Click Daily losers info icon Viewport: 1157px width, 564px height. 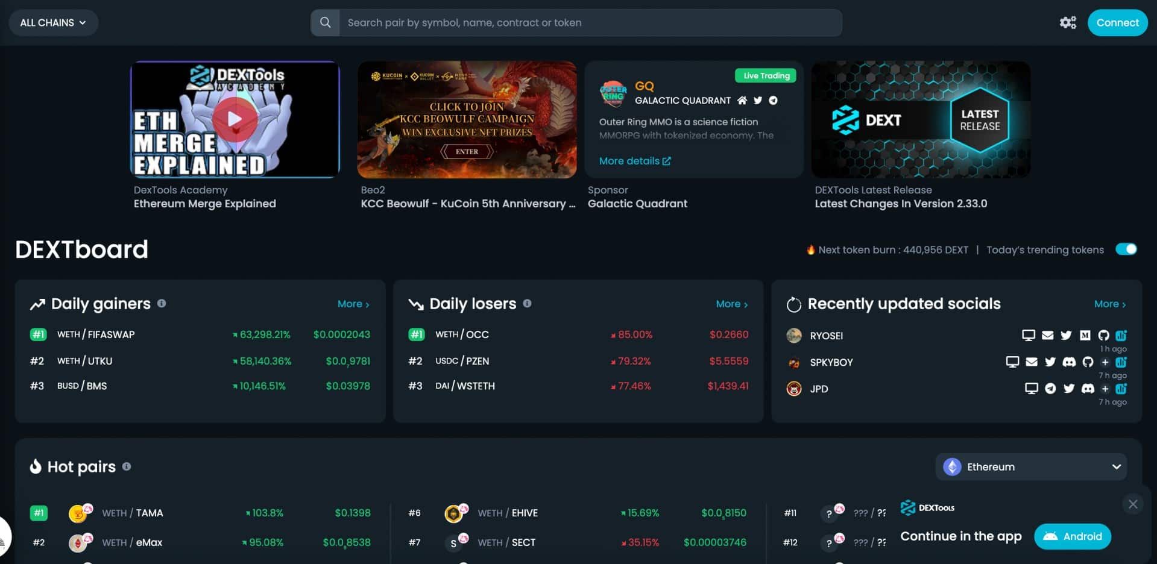(x=527, y=303)
